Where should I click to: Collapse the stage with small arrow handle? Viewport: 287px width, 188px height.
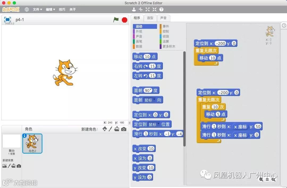pyautogui.click(x=129, y=123)
